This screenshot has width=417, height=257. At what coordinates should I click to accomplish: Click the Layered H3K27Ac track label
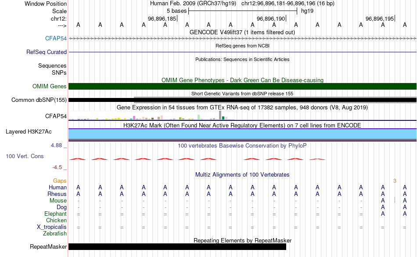tap(29, 132)
